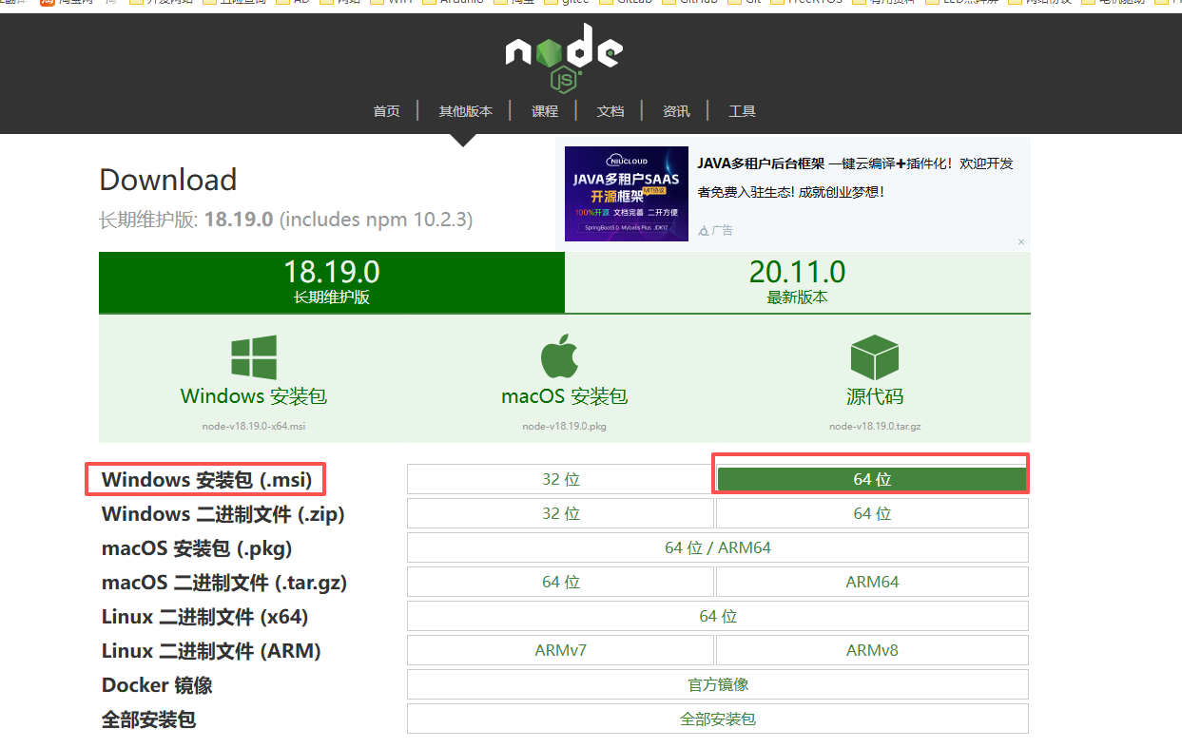Click the node-v18.19.0.pkg file name

564,426
